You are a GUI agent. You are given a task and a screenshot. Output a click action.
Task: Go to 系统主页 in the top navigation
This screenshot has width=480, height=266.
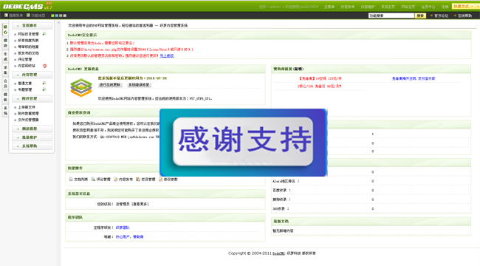[x=388, y=7]
